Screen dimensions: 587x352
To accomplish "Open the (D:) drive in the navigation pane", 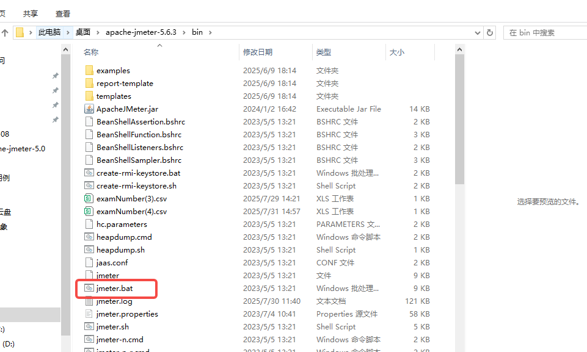I will (8, 343).
